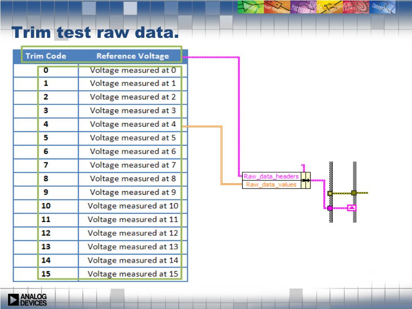This screenshot has width=412, height=309.
Task: Select cell Voltage measured at 0
Action: tap(133, 70)
